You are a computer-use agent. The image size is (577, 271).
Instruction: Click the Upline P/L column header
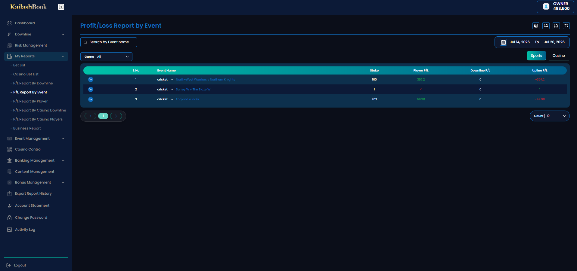coord(540,71)
